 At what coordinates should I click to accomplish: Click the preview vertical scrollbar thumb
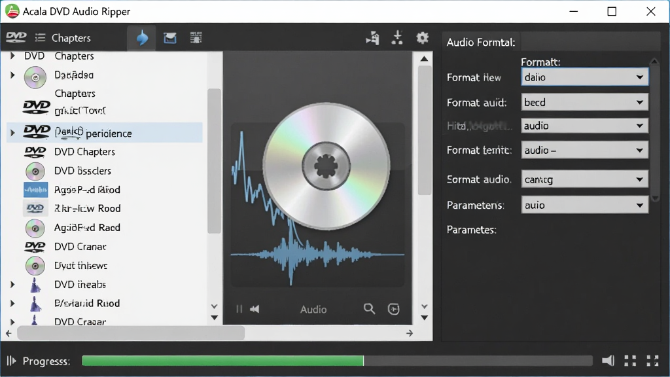[424, 130]
